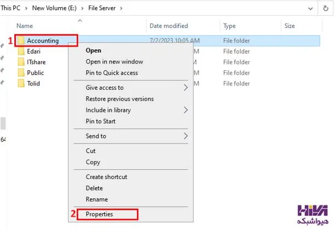Expand the Send to submenu arrow
Image resolution: width=335 pixels, height=230 pixels.
pyautogui.click(x=186, y=136)
